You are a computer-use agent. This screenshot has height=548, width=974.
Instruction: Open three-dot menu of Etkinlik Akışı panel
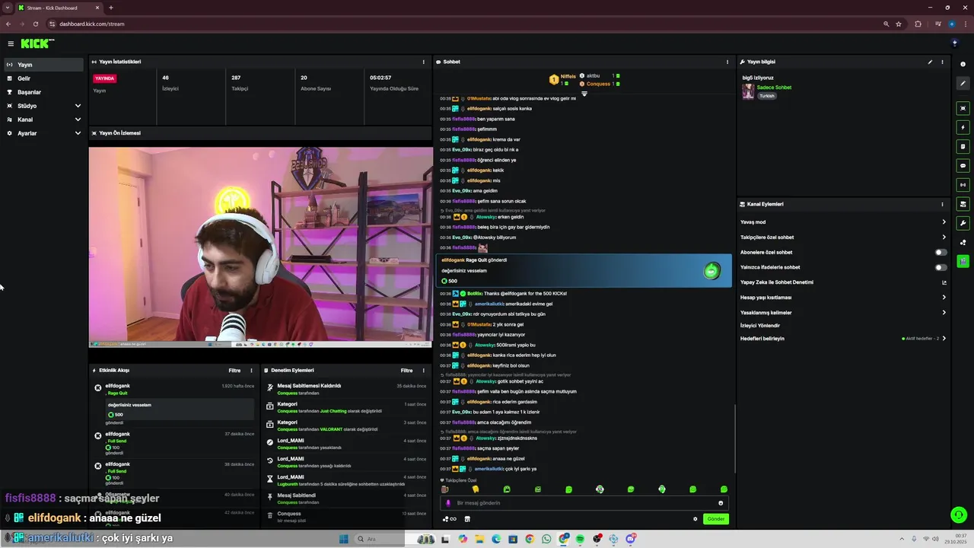point(251,371)
